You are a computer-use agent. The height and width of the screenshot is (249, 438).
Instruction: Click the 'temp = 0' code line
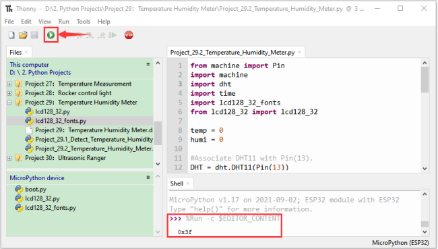tap(207, 130)
